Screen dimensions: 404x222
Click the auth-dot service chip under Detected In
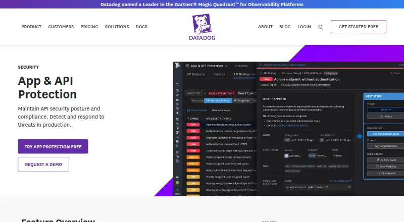pyautogui.click(x=293, y=156)
